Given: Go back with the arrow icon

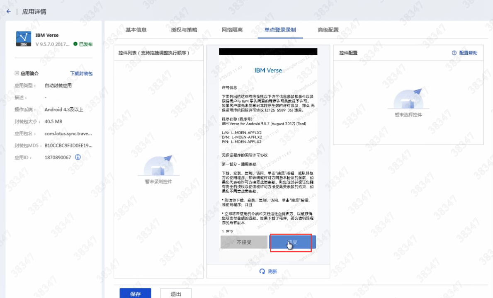Looking at the screenshot, I should 8,12.
